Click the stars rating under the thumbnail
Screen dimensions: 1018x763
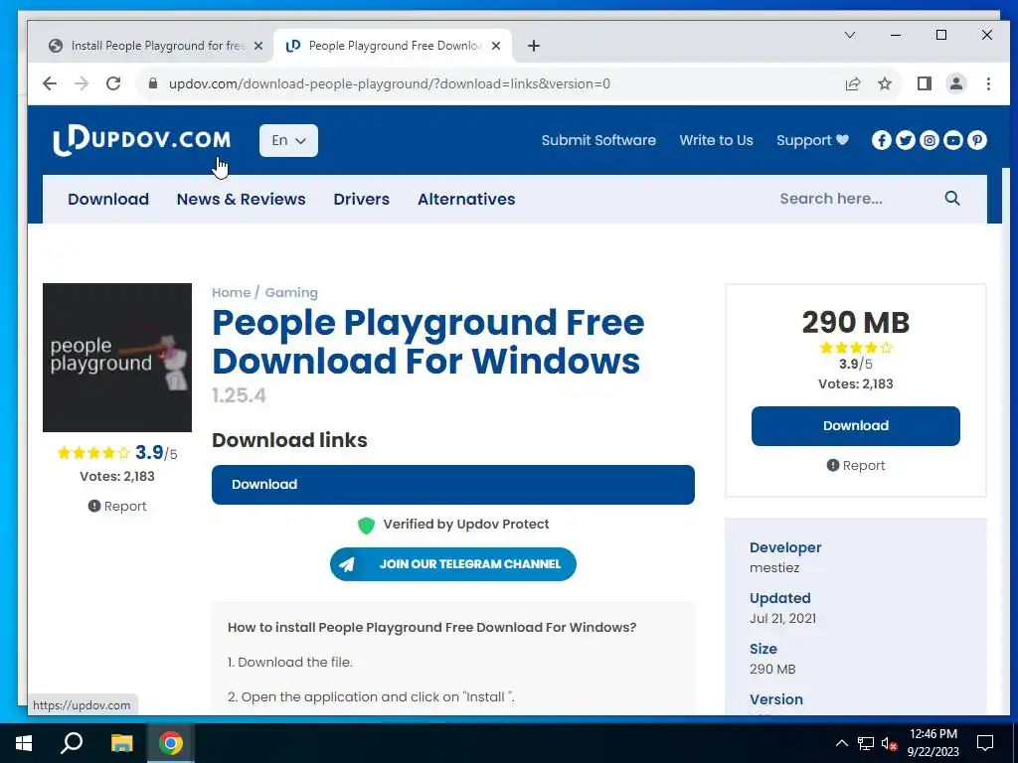point(94,453)
